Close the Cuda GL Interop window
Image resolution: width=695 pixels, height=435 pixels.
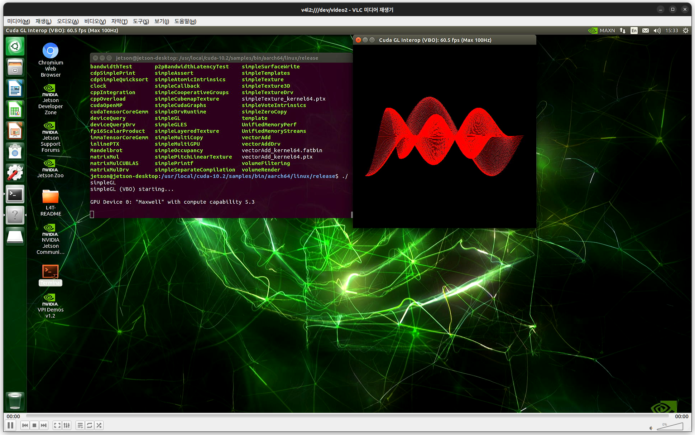click(x=358, y=40)
